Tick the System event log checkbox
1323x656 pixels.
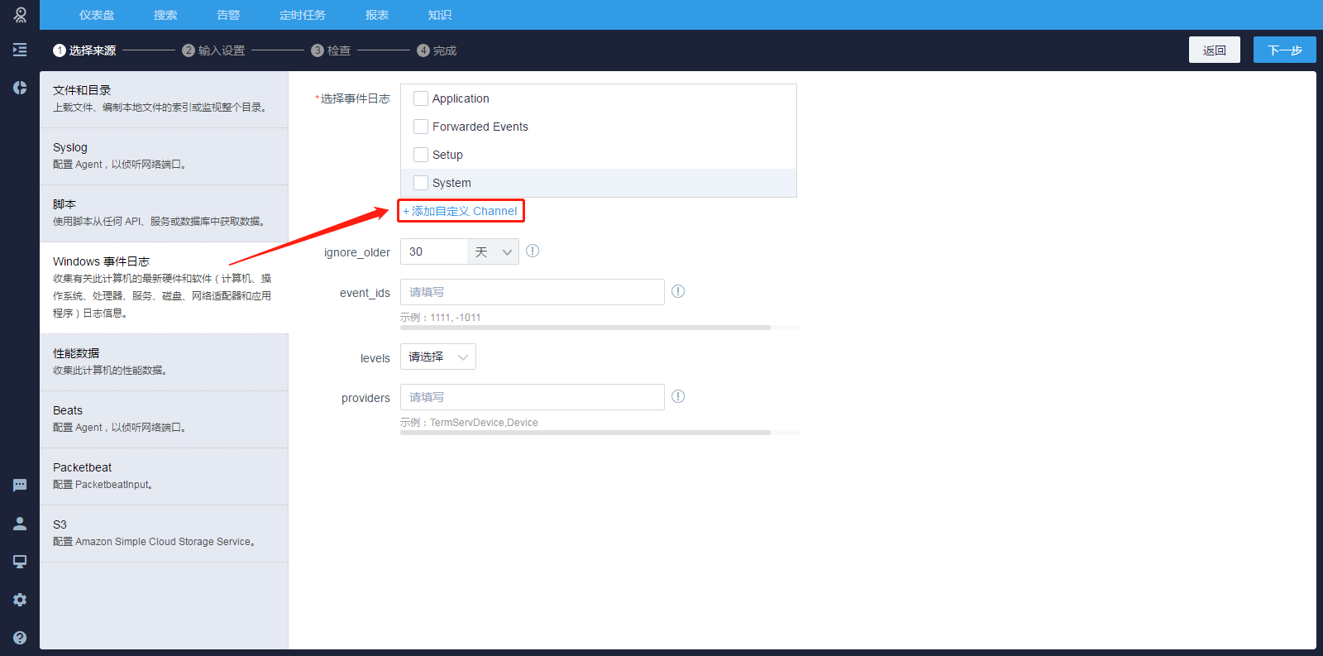tap(421, 183)
